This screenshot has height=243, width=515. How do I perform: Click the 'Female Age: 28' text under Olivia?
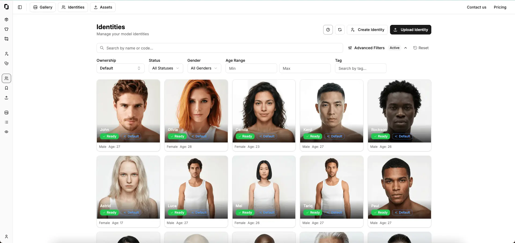click(179, 147)
